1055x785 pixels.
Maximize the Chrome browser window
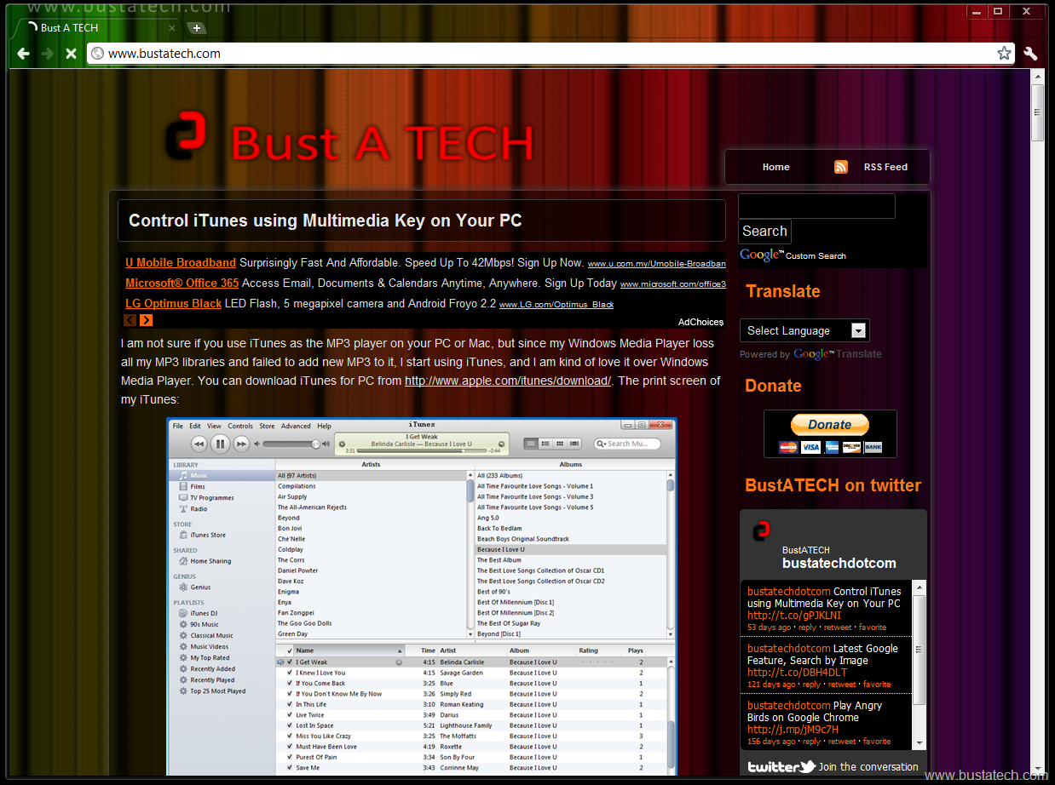pyautogui.click(x=998, y=11)
